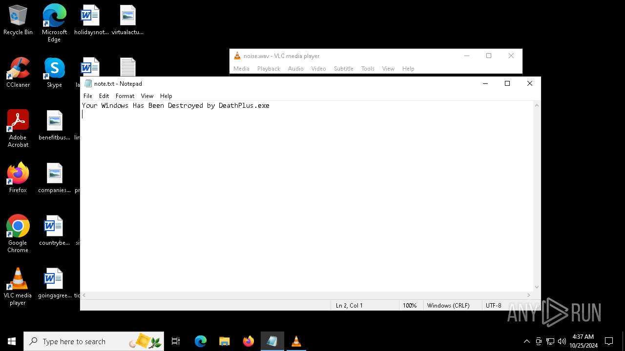Open the goingagree Word document icon
This screenshot has width=625, height=351.
(x=54, y=283)
